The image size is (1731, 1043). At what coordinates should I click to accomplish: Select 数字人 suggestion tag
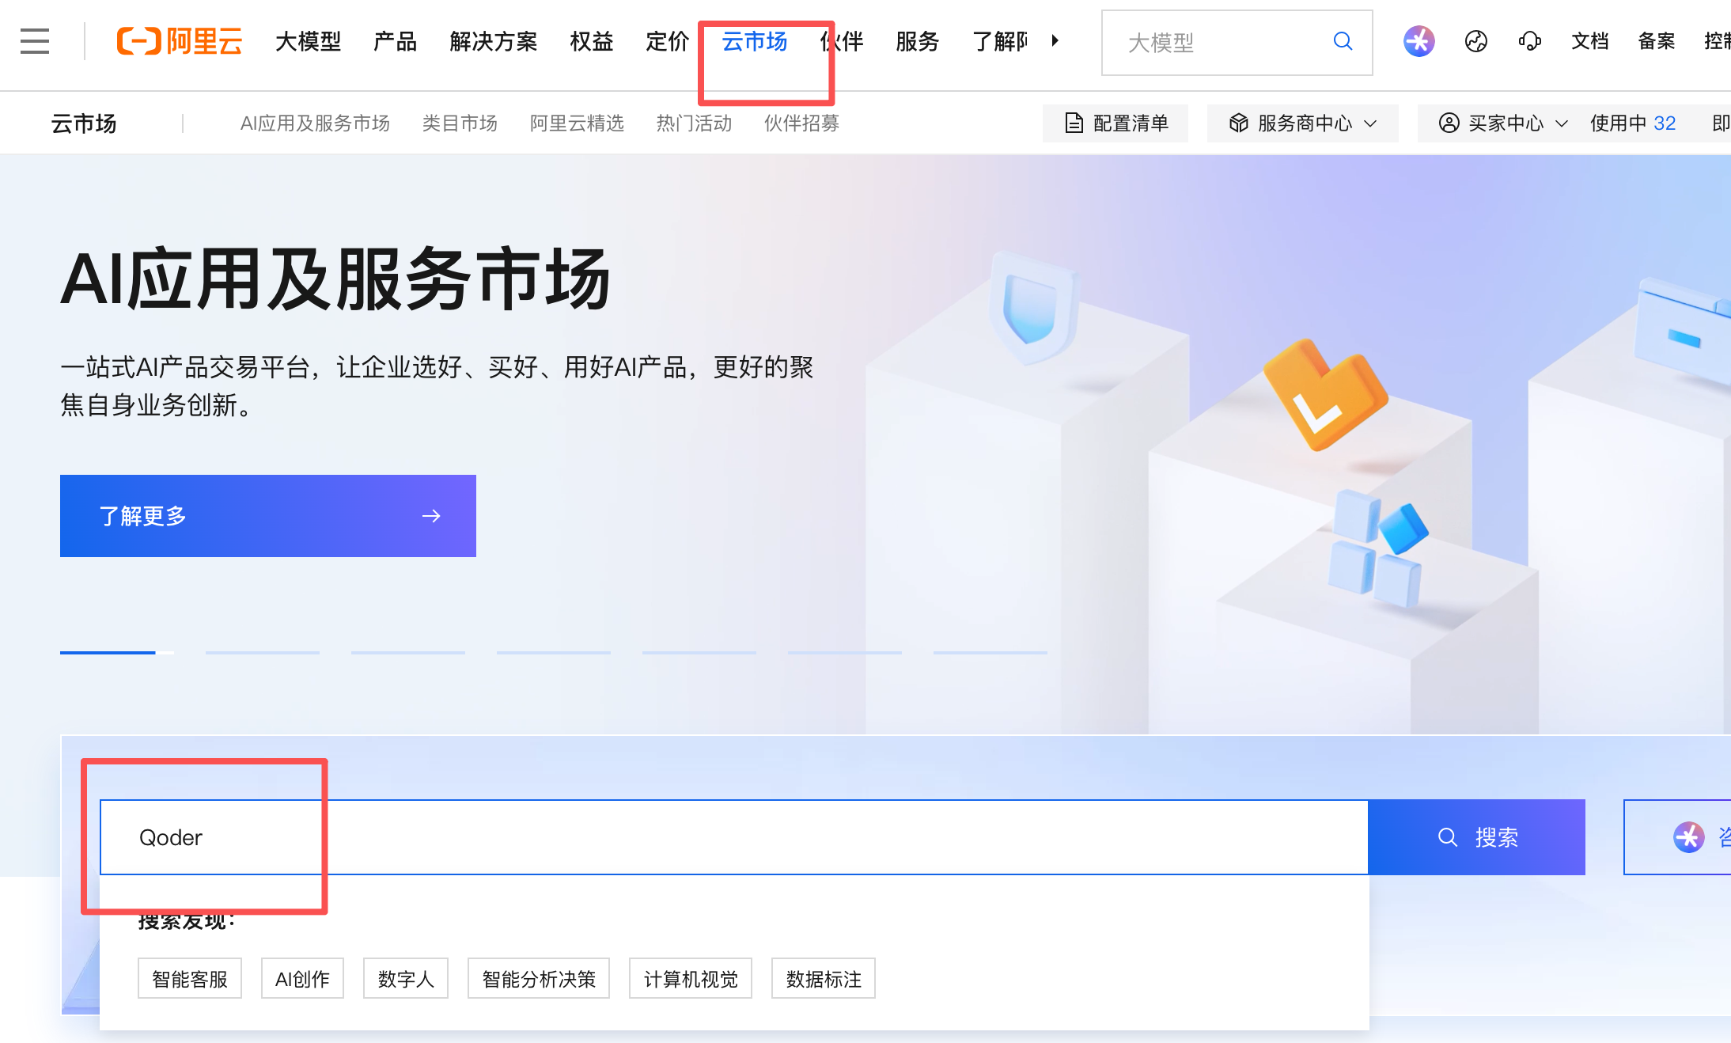(406, 979)
